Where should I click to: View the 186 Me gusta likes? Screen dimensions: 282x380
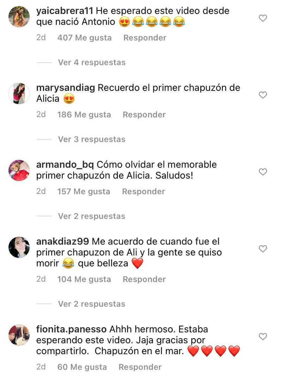pos(84,114)
